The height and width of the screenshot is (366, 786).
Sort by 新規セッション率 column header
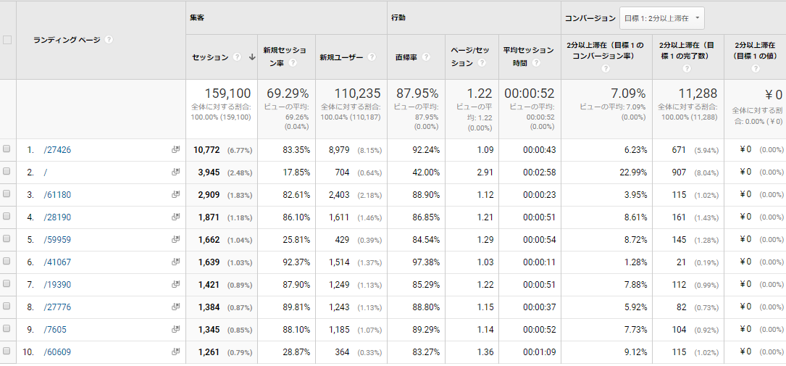pyautogui.click(x=284, y=51)
